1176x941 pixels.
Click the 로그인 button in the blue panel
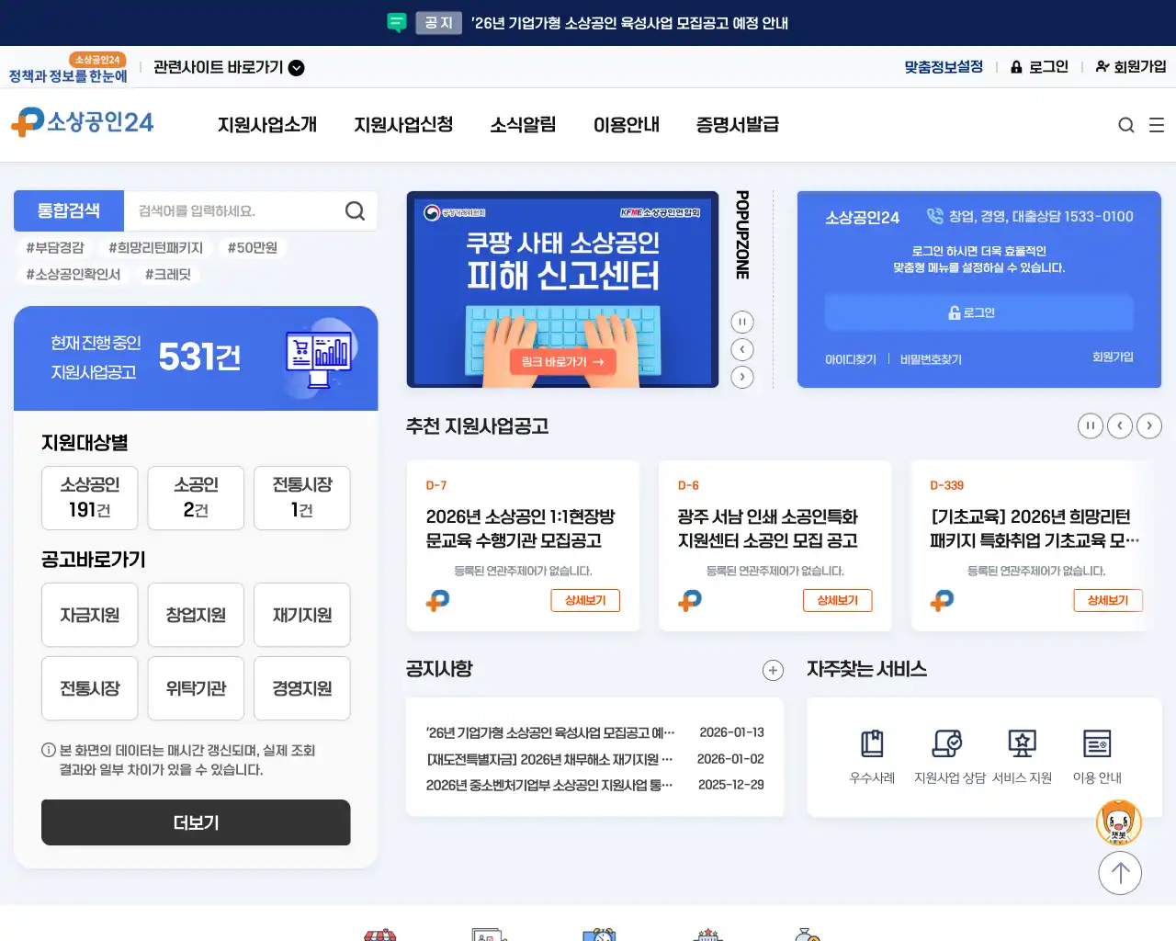(979, 312)
